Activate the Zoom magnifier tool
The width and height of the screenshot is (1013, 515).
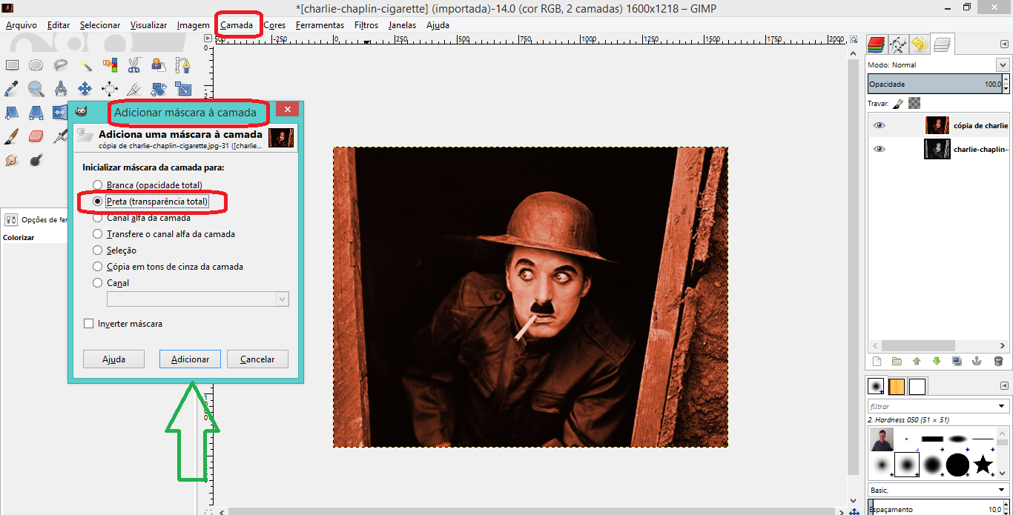pos(36,89)
